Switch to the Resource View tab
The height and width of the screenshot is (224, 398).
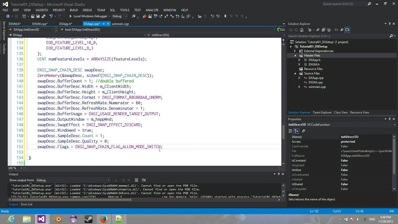(359, 112)
